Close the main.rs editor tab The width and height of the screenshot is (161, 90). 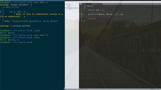click(x=91, y=4)
